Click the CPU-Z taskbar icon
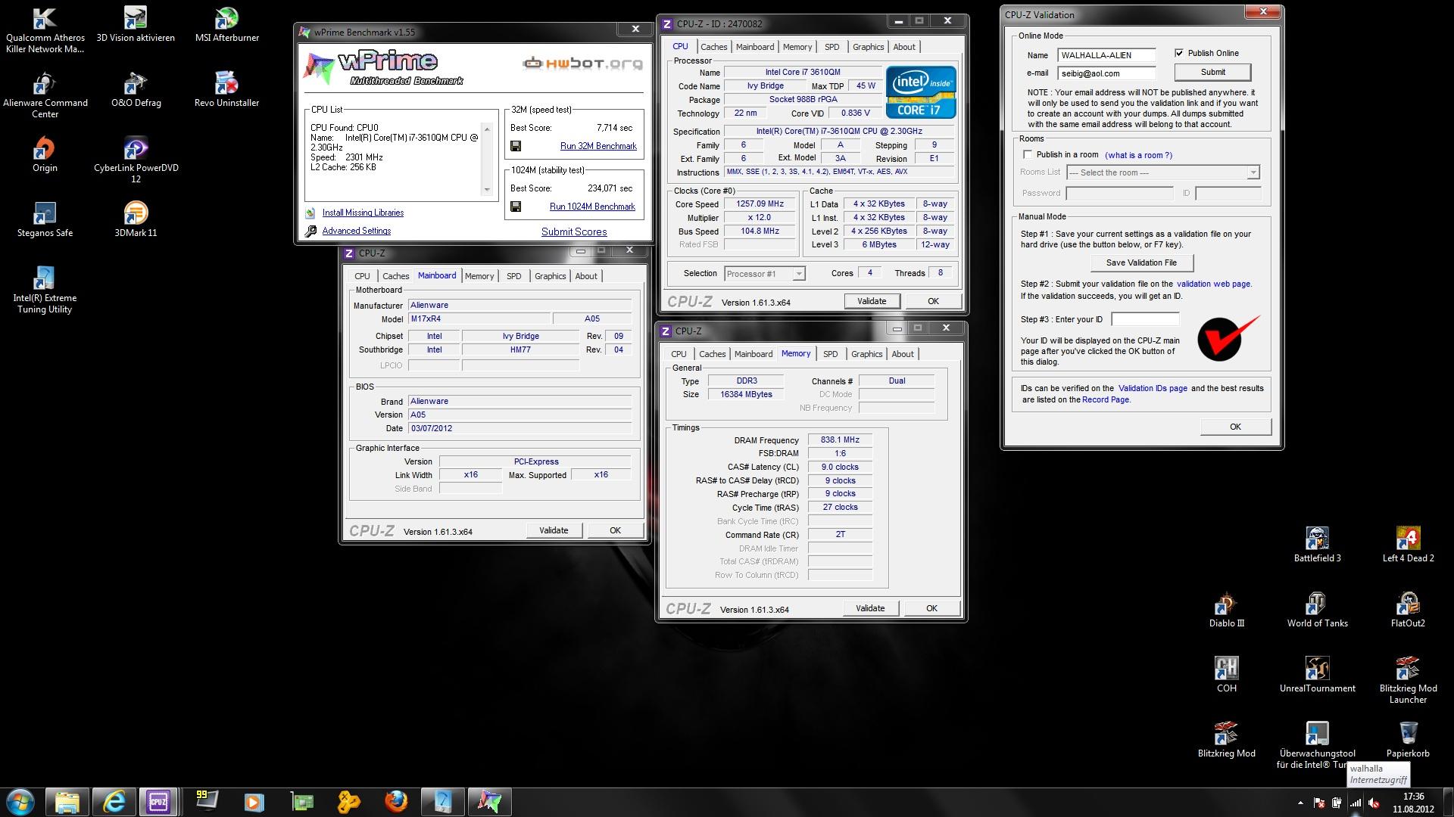This screenshot has width=1454, height=817. tap(158, 802)
